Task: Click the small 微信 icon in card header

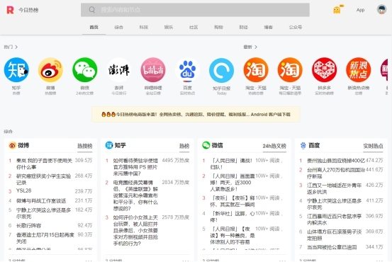Action: (206, 145)
